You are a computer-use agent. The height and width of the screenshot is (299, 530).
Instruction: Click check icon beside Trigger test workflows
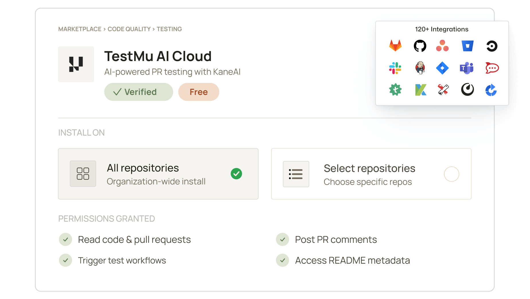(66, 260)
